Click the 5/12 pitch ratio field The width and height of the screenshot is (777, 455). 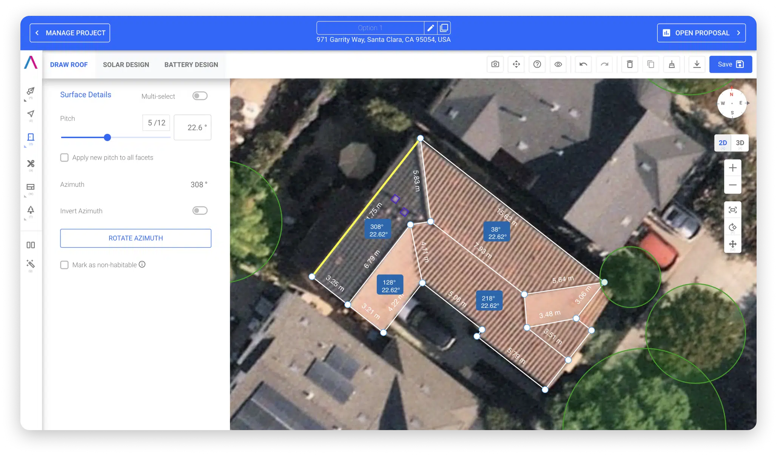pyautogui.click(x=156, y=123)
